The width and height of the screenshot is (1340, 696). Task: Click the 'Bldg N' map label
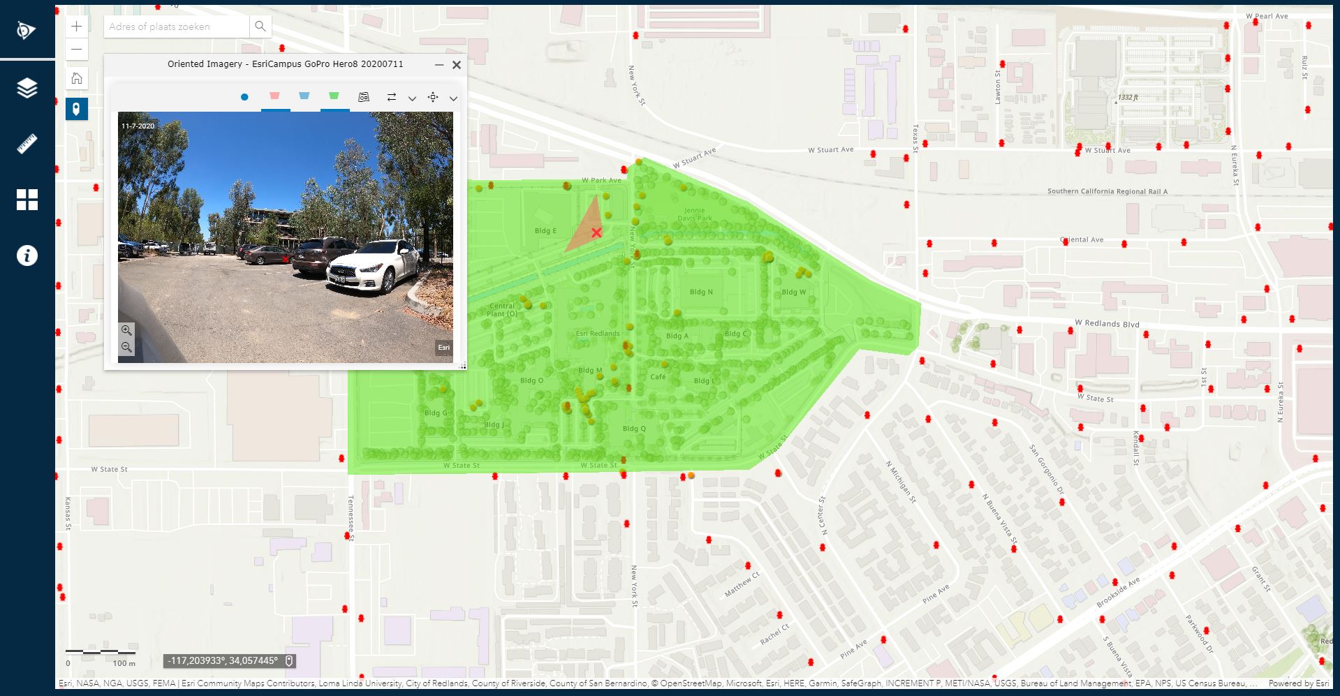click(701, 292)
